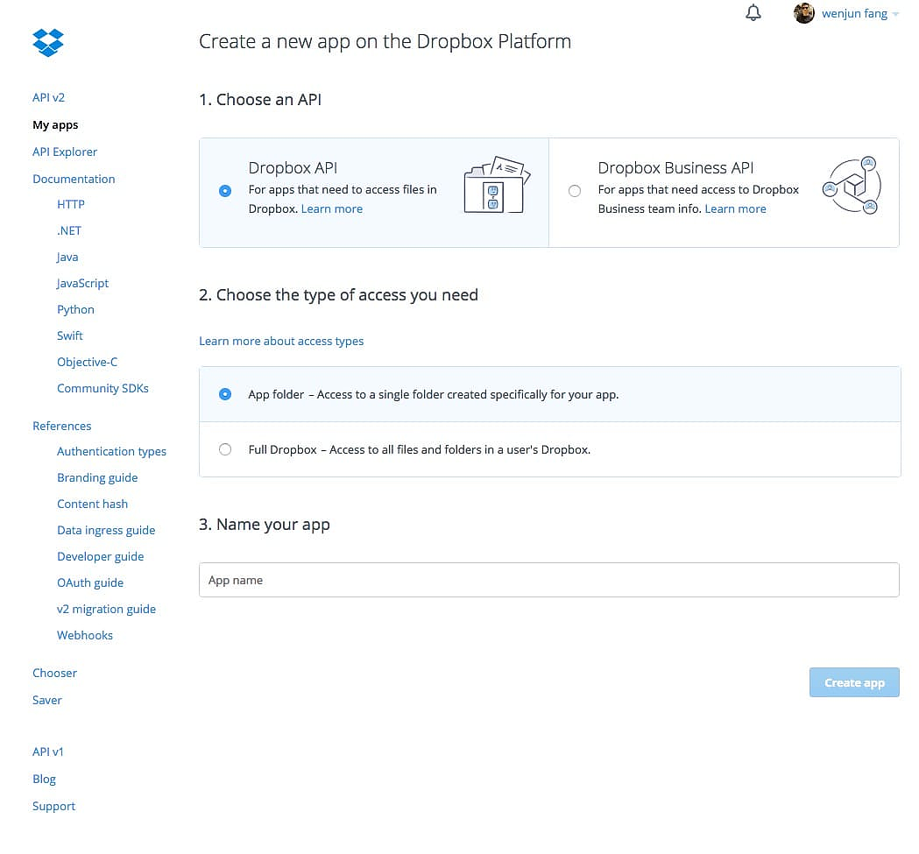Open the Documentation section in sidebar

click(74, 179)
